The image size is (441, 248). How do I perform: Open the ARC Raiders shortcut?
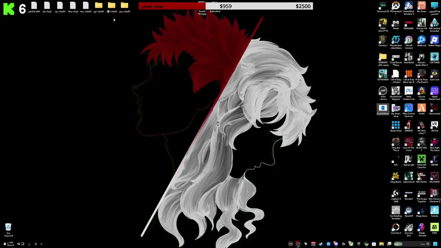(421, 178)
